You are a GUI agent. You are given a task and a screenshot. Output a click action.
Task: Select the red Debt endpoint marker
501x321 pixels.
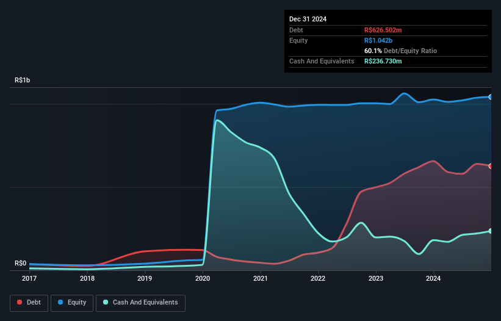point(491,166)
